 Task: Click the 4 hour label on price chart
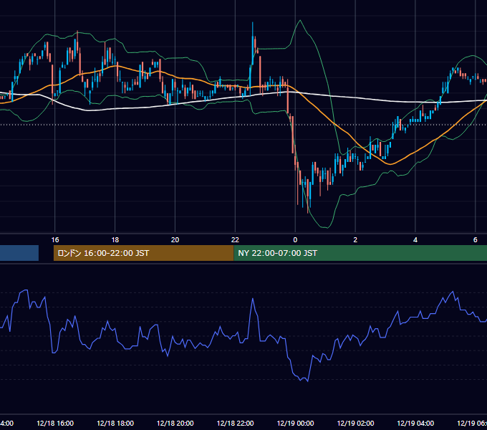point(415,240)
